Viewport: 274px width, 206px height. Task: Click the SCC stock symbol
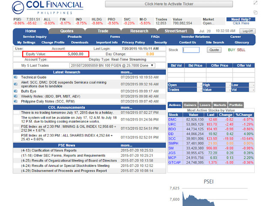[172, 139]
